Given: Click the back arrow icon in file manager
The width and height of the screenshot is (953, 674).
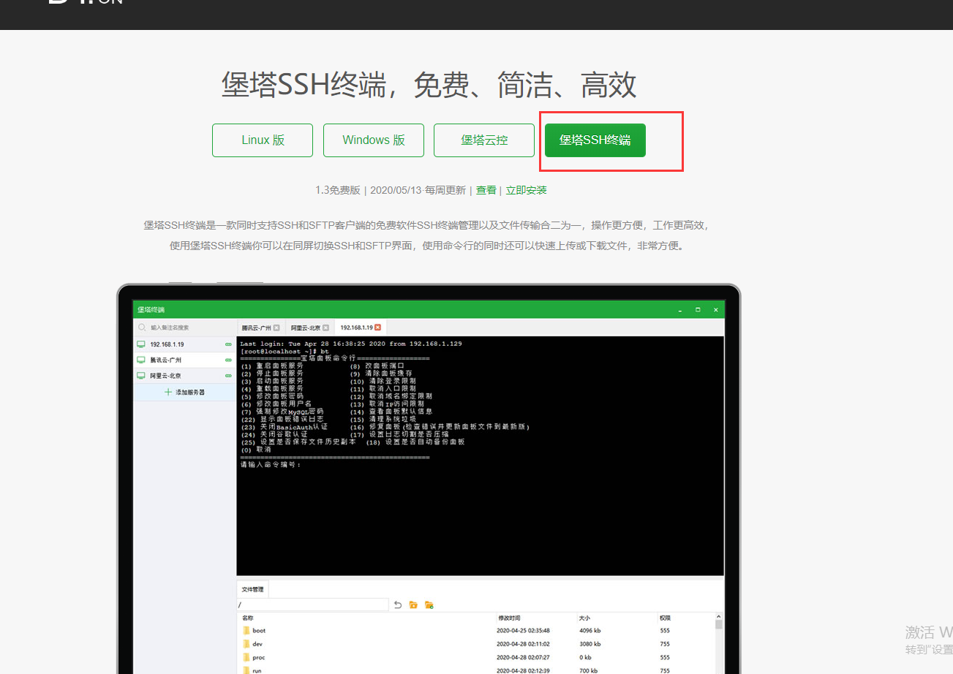Looking at the screenshot, I should (398, 605).
